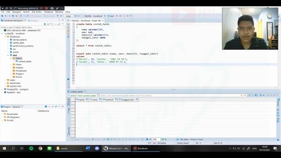Expand the DB2 iSeries/AS 400 connection
Screen dimensions: 281x158
coord(2,30)
